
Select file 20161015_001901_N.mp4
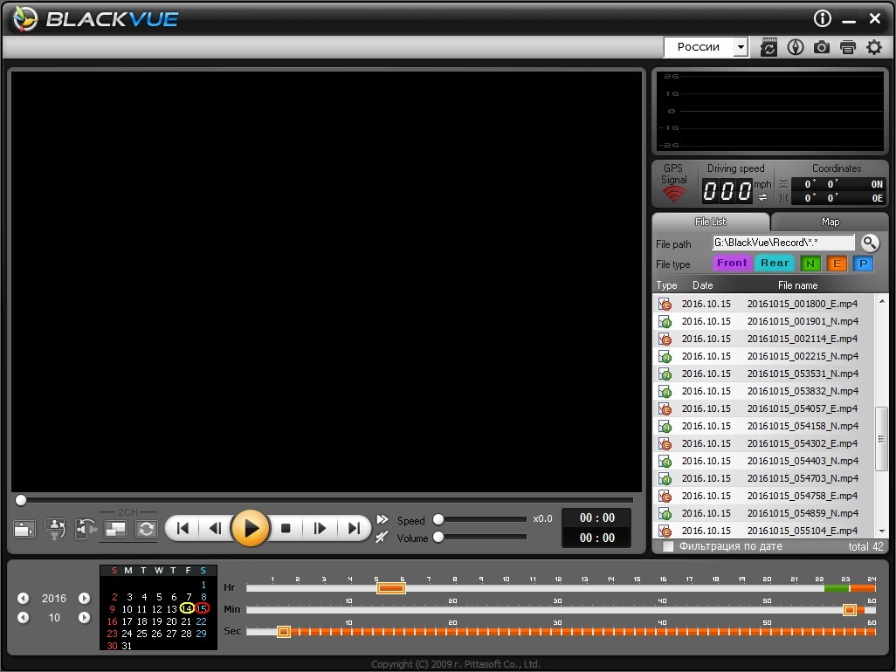tap(763, 321)
